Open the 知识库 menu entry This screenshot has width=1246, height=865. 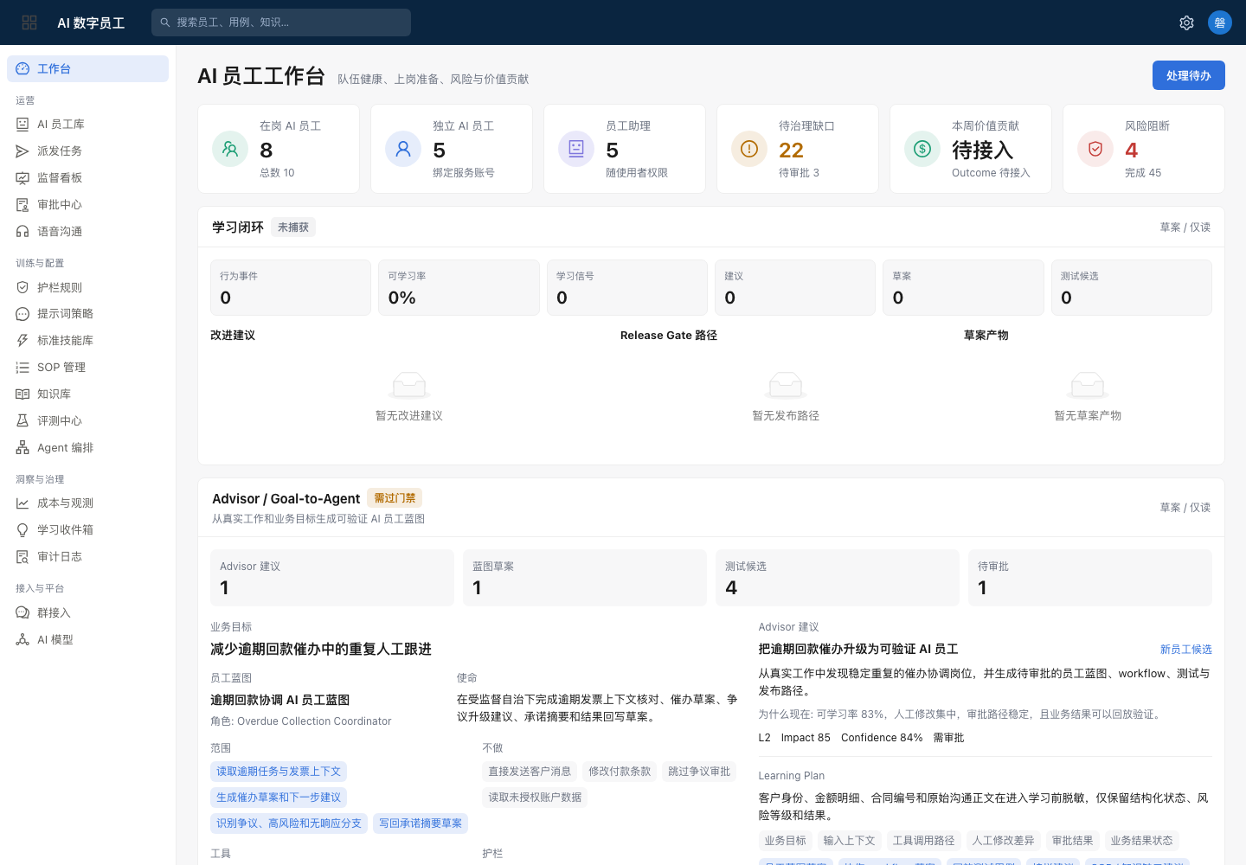coord(87,394)
